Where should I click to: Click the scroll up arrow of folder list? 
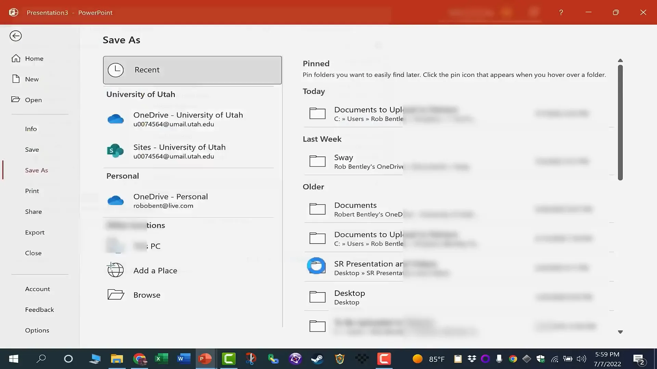620,60
